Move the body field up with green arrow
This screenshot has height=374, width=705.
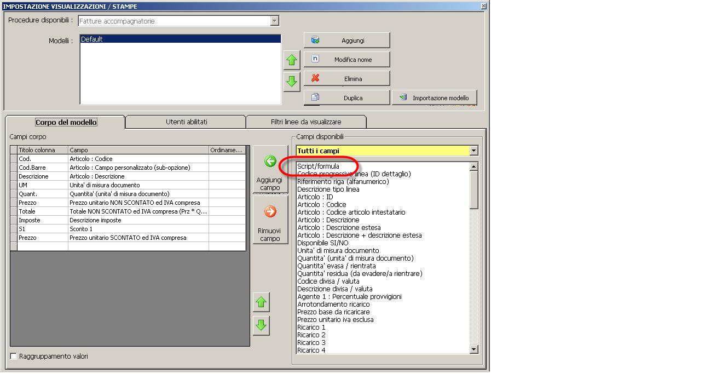pos(261,302)
